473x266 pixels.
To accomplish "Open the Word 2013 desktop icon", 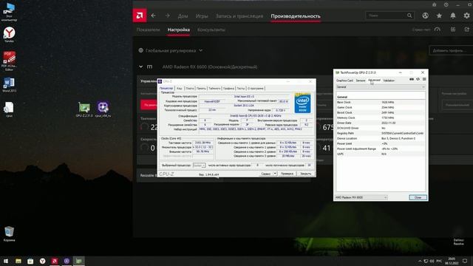I will tap(9, 85).
